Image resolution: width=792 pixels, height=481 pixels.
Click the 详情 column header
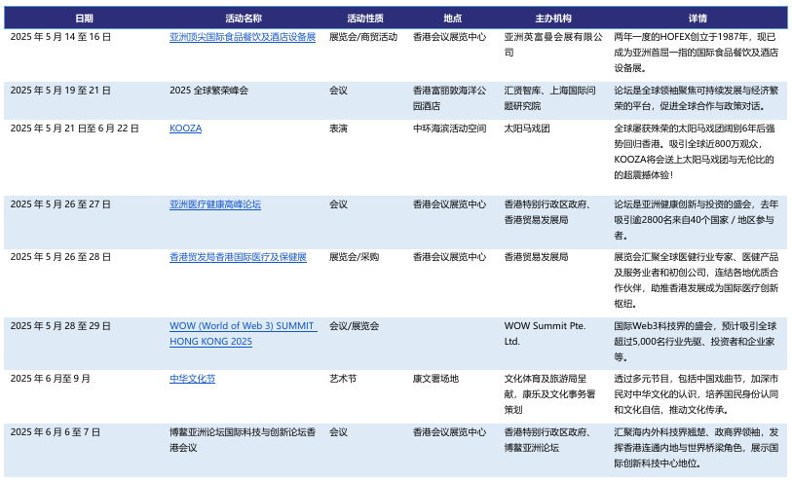(x=698, y=18)
